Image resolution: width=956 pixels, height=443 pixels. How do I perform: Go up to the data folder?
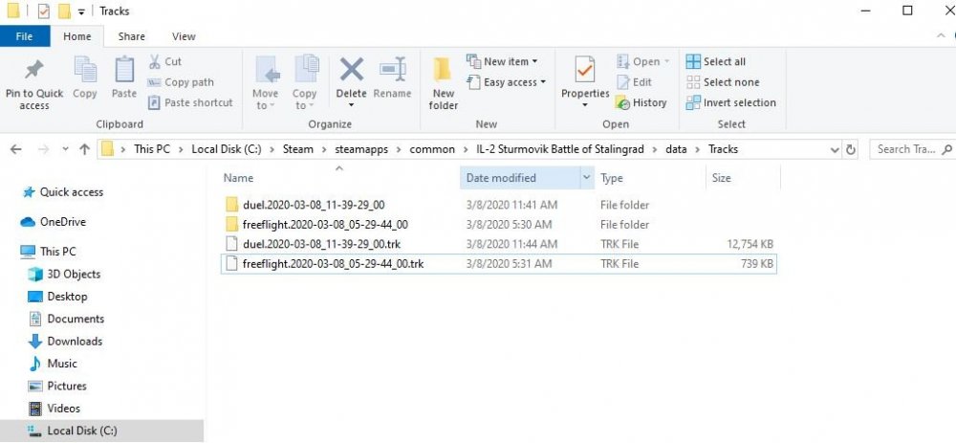coord(85,149)
